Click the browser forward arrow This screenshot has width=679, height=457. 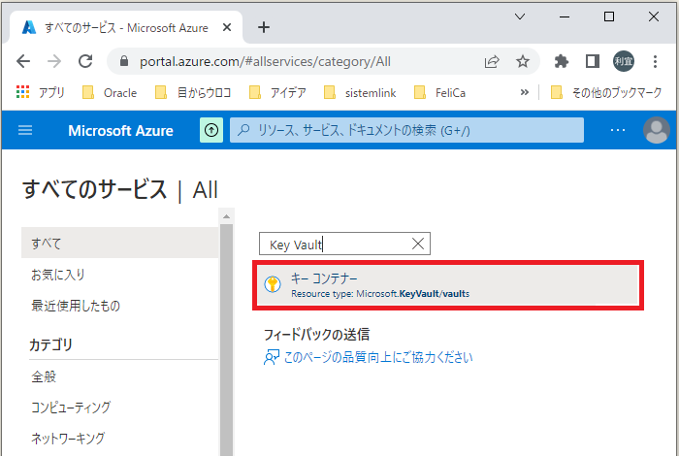tap(54, 61)
